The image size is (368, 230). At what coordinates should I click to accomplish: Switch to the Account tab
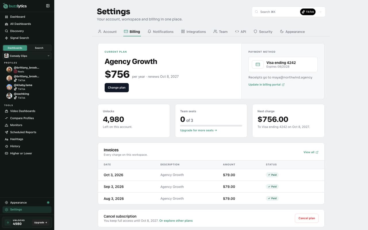pos(107,32)
